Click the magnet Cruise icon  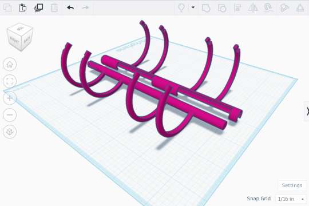pyautogui.click(x=268, y=8)
